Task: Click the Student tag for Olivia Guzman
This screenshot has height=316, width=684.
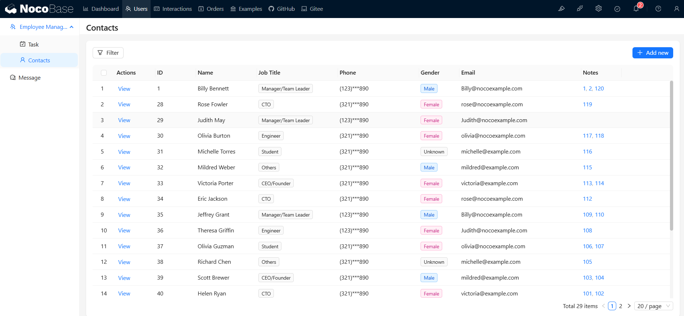Action: pyautogui.click(x=270, y=246)
